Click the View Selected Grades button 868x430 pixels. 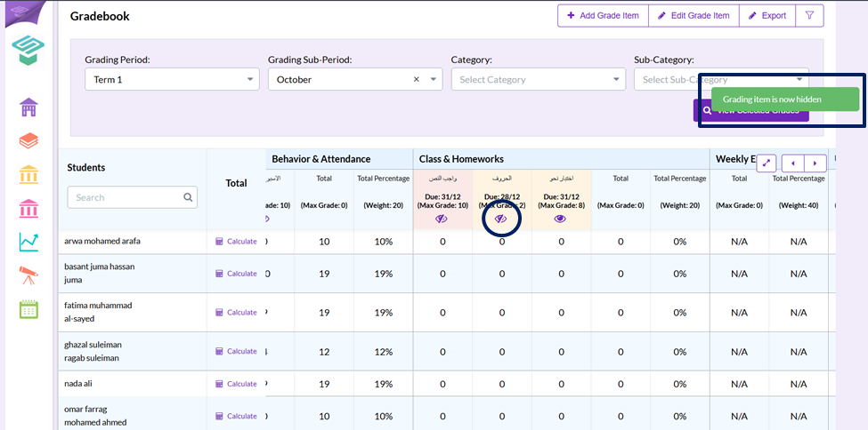click(x=750, y=110)
